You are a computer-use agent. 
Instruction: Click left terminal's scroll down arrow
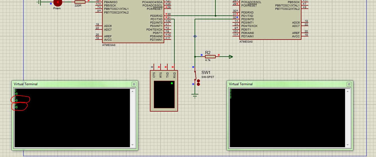click(x=132, y=145)
